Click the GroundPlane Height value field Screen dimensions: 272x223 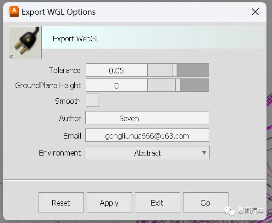(x=117, y=85)
